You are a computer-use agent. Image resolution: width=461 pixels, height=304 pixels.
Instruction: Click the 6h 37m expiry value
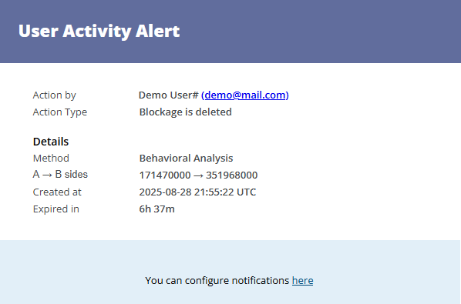click(157, 209)
